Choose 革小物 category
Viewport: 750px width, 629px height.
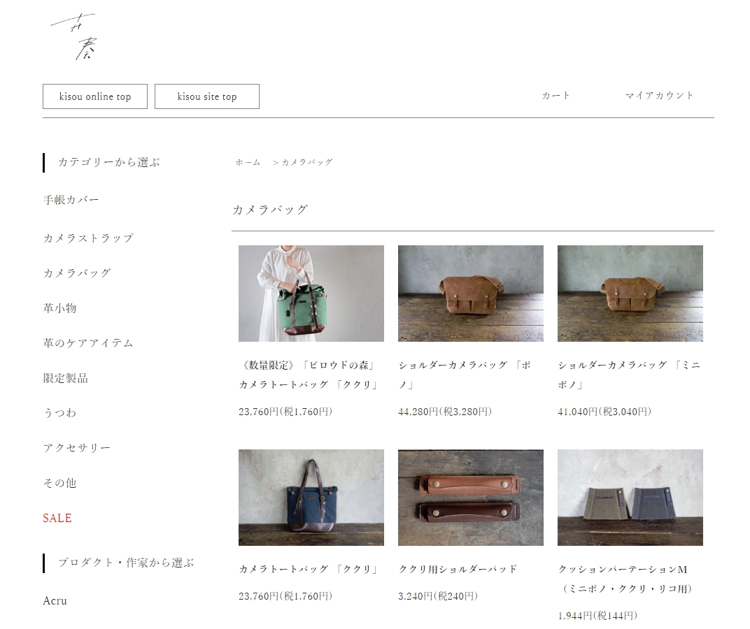click(59, 308)
